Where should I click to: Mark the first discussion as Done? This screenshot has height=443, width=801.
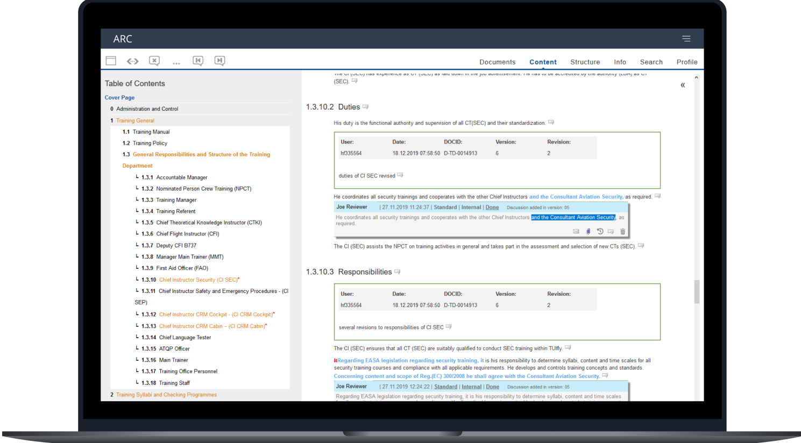click(x=492, y=207)
